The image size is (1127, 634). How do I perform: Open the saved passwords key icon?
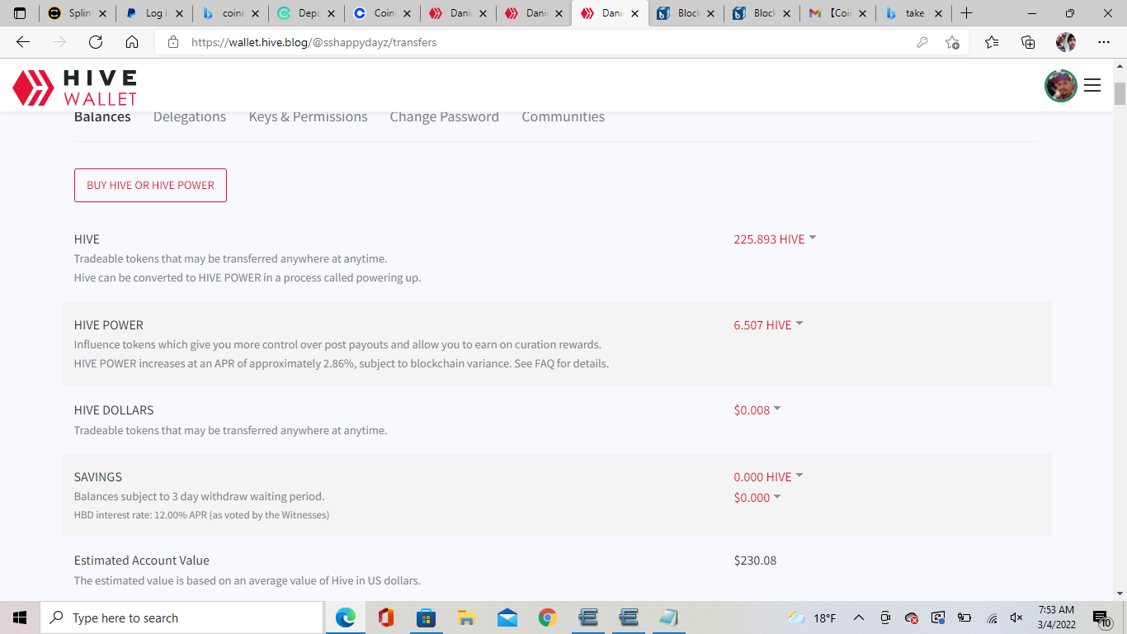coord(922,42)
